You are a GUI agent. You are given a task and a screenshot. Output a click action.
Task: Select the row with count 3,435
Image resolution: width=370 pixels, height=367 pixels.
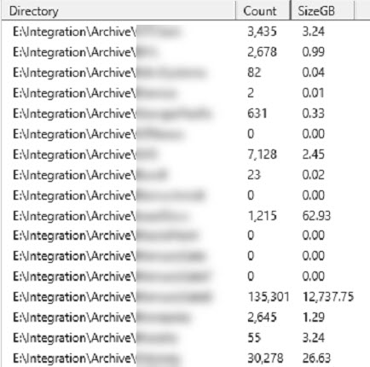pyautogui.click(x=186, y=32)
